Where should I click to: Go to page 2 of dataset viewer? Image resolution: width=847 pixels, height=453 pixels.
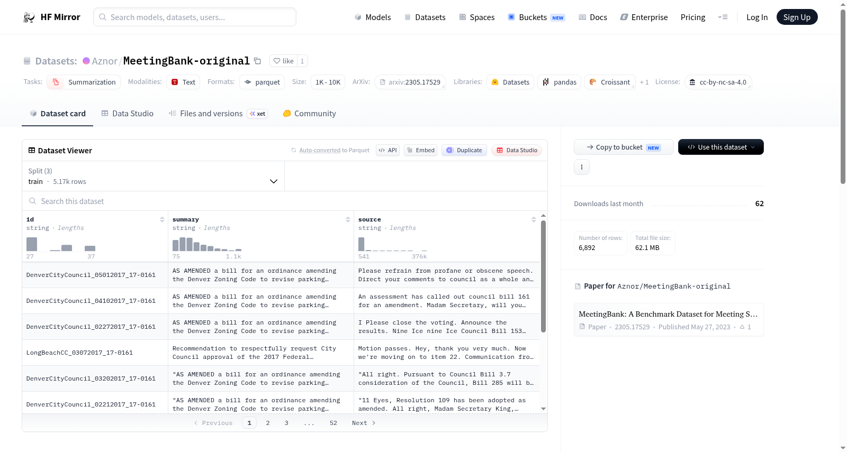click(x=268, y=423)
